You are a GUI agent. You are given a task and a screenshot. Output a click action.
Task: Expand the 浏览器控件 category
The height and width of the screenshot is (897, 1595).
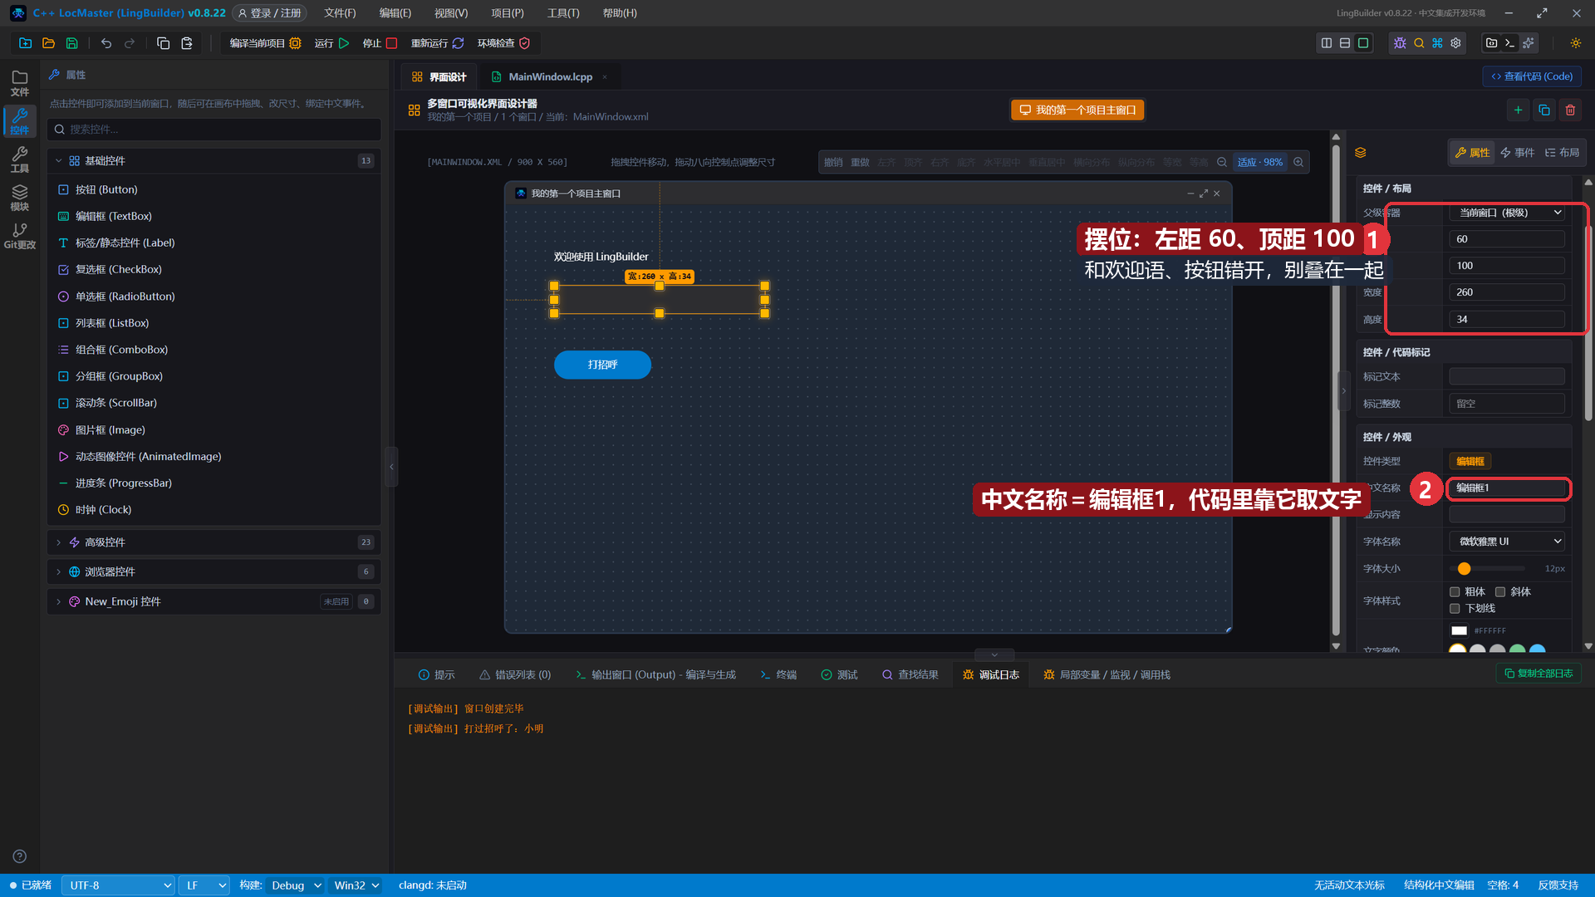pos(214,572)
